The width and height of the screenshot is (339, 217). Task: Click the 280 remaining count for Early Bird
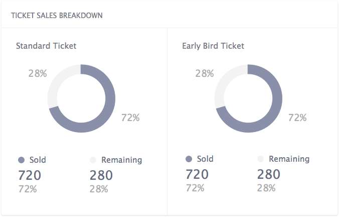pyautogui.click(x=269, y=174)
